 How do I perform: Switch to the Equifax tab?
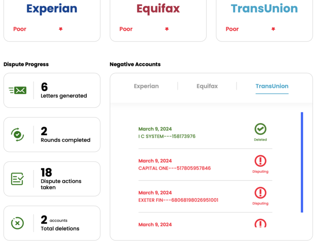tap(207, 86)
